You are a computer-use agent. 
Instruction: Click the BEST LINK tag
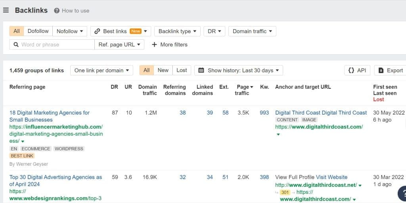click(x=22, y=156)
